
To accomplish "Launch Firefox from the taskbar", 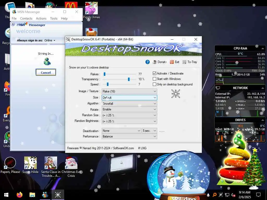I will coord(20,195).
